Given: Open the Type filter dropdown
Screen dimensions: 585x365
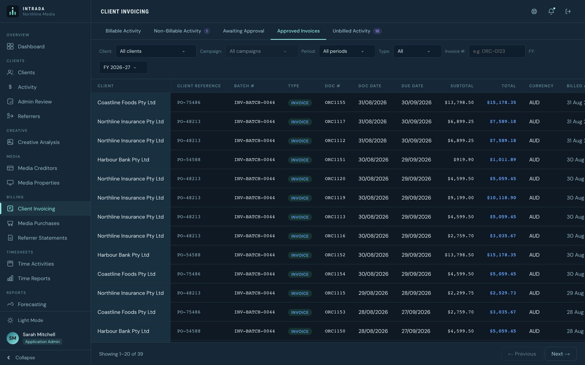Looking at the screenshot, I should pyautogui.click(x=417, y=51).
